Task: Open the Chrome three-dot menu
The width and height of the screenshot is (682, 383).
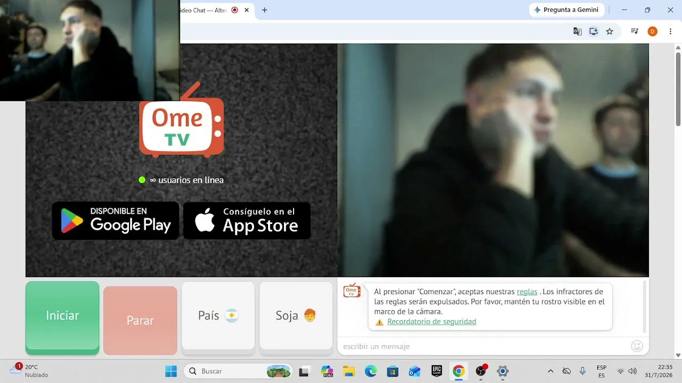Action: point(670,31)
